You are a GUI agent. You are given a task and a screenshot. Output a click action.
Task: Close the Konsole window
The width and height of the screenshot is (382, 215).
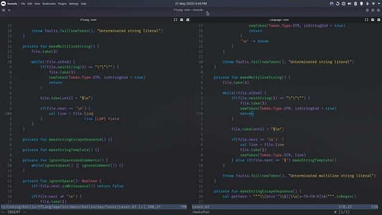[378, 10]
